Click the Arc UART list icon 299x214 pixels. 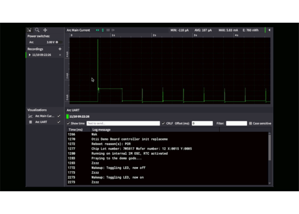click(30, 122)
